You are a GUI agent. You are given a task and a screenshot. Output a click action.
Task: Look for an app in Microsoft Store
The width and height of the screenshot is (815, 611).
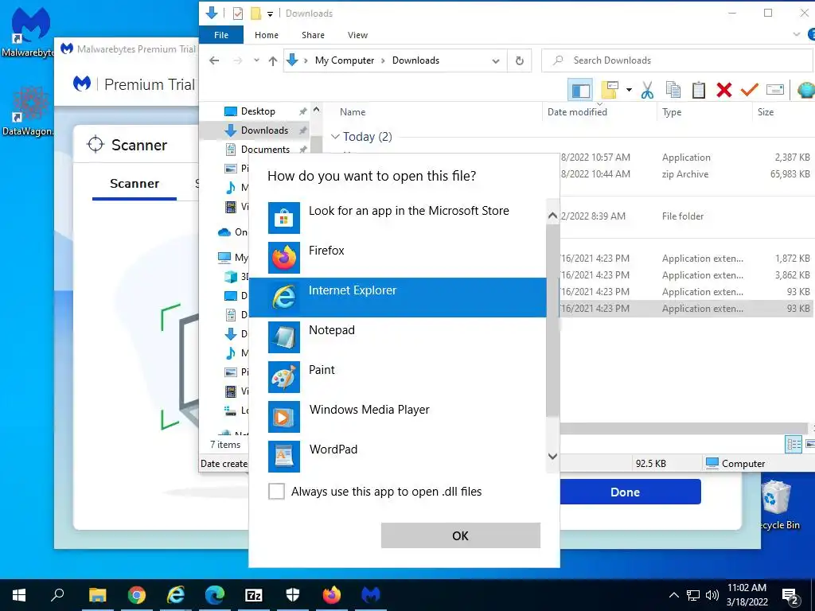(x=398, y=218)
